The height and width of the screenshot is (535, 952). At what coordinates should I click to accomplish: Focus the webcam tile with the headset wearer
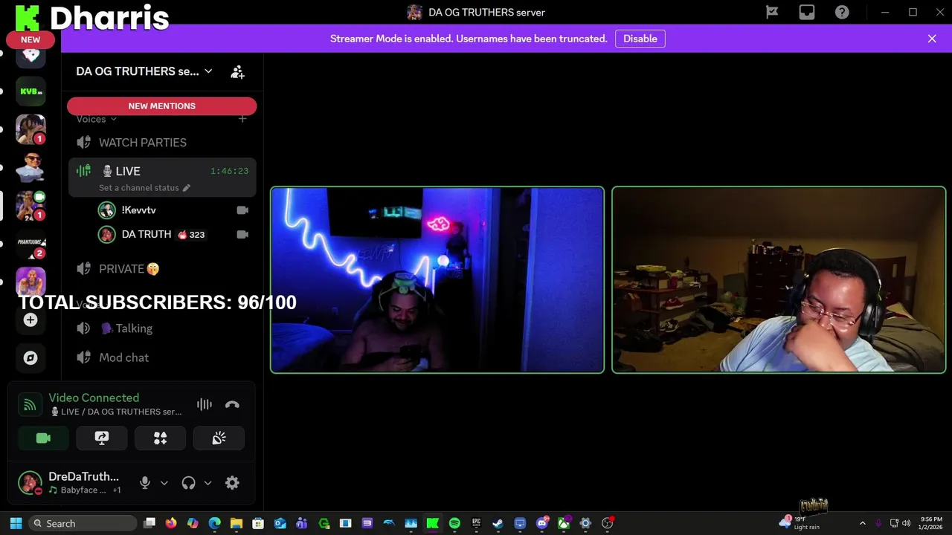click(779, 280)
